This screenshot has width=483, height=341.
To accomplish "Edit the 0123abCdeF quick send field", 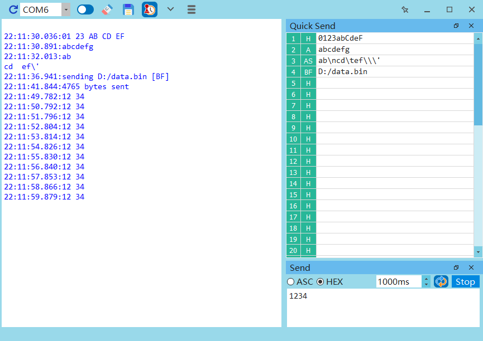I will coord(395,38).
